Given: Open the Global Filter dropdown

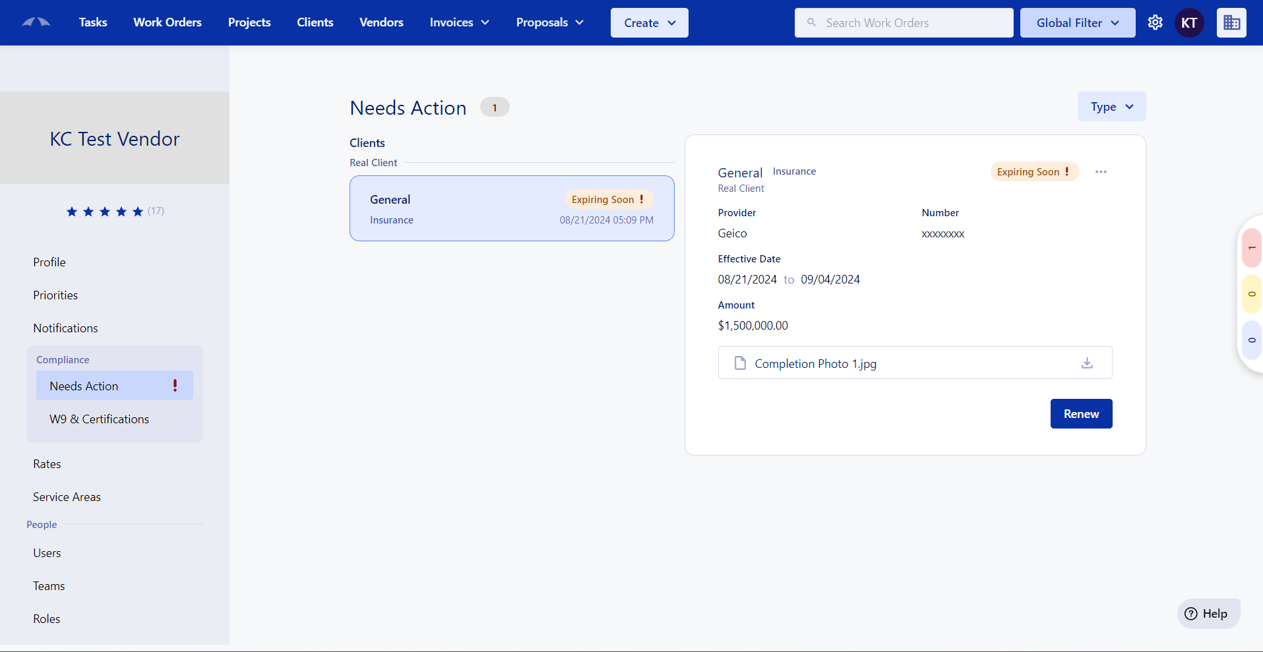Looking at the screenshot, I should click(x=1077, y=23).
